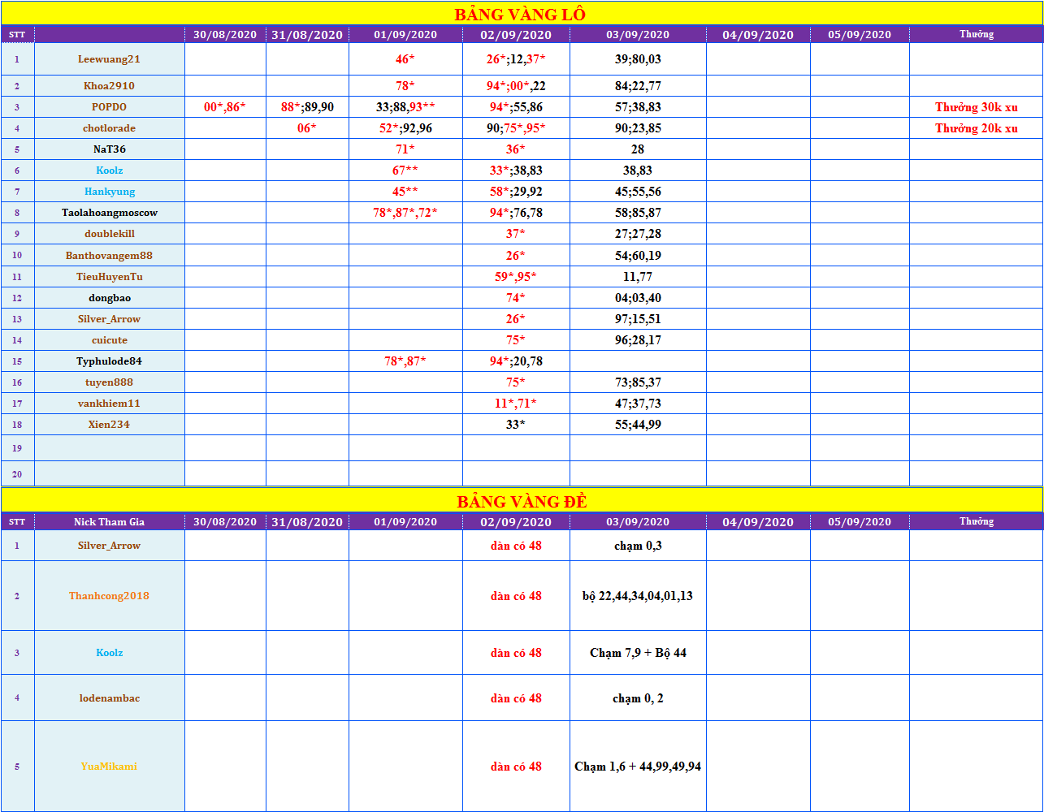Click the doublekill name cell
This screenshot has height=812, width=1044.
[x=110, y=234]
